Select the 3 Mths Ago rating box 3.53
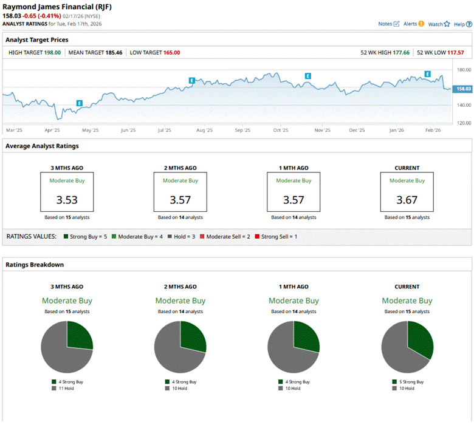 click(x=67, y=192)
